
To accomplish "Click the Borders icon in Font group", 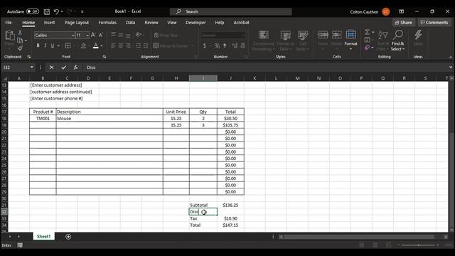I will coord(68,46).
